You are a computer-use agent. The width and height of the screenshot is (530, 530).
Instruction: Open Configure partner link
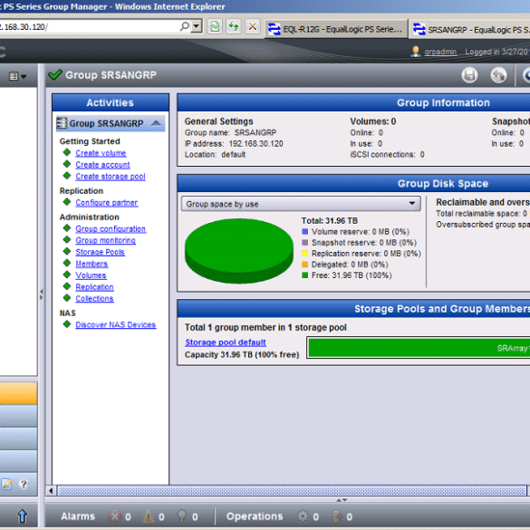pyautogui.click(x=107, y=202)
